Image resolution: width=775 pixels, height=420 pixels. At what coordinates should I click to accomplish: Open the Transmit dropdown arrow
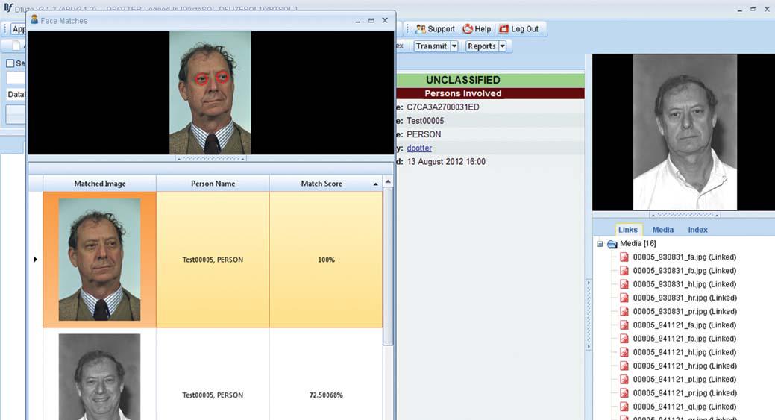point(454,46)
